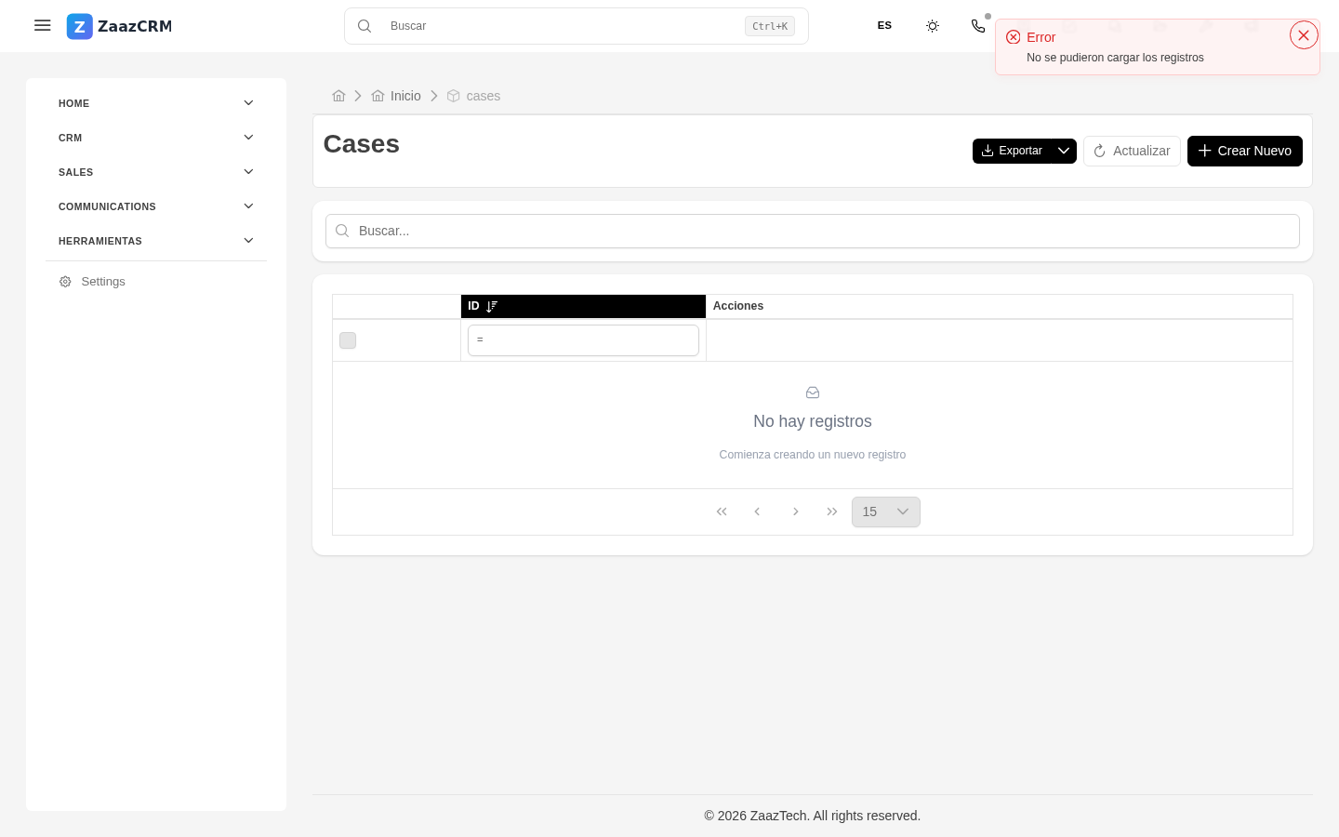Open the Exportar dropdown arrow
The width and height of the screenshot is (1339, 837).
click(1064, 151)
